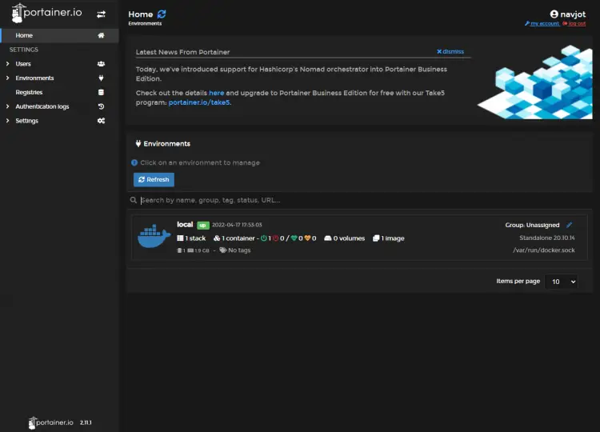Screen dimensions: 600x432
Task: Click the Authentication logs history icon
Action: click(101, 106)
